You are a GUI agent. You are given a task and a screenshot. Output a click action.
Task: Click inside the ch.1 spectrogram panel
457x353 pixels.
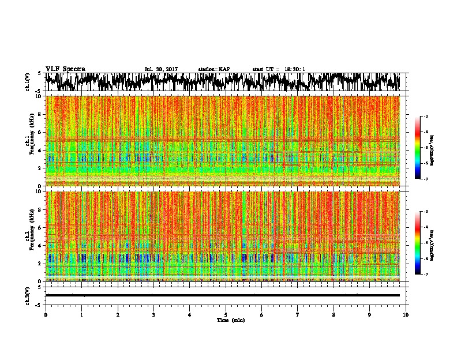click(225, 141)
